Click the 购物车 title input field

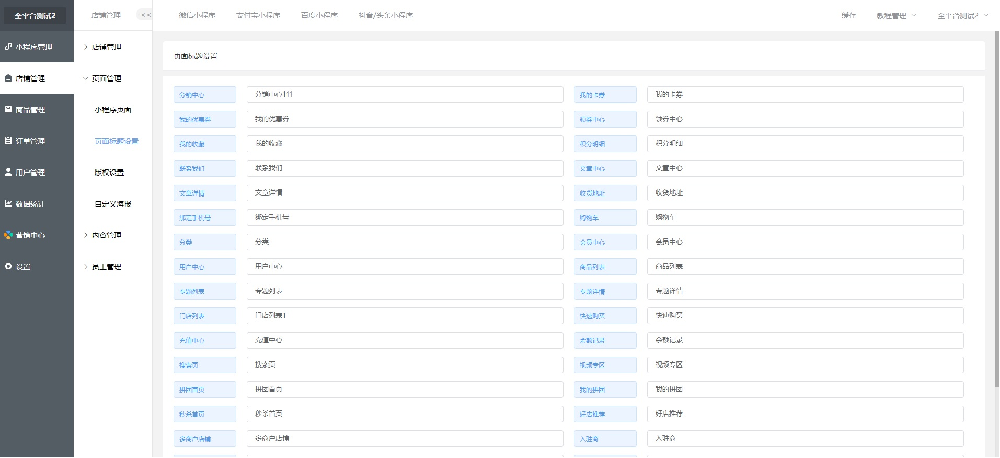[806, 217]
